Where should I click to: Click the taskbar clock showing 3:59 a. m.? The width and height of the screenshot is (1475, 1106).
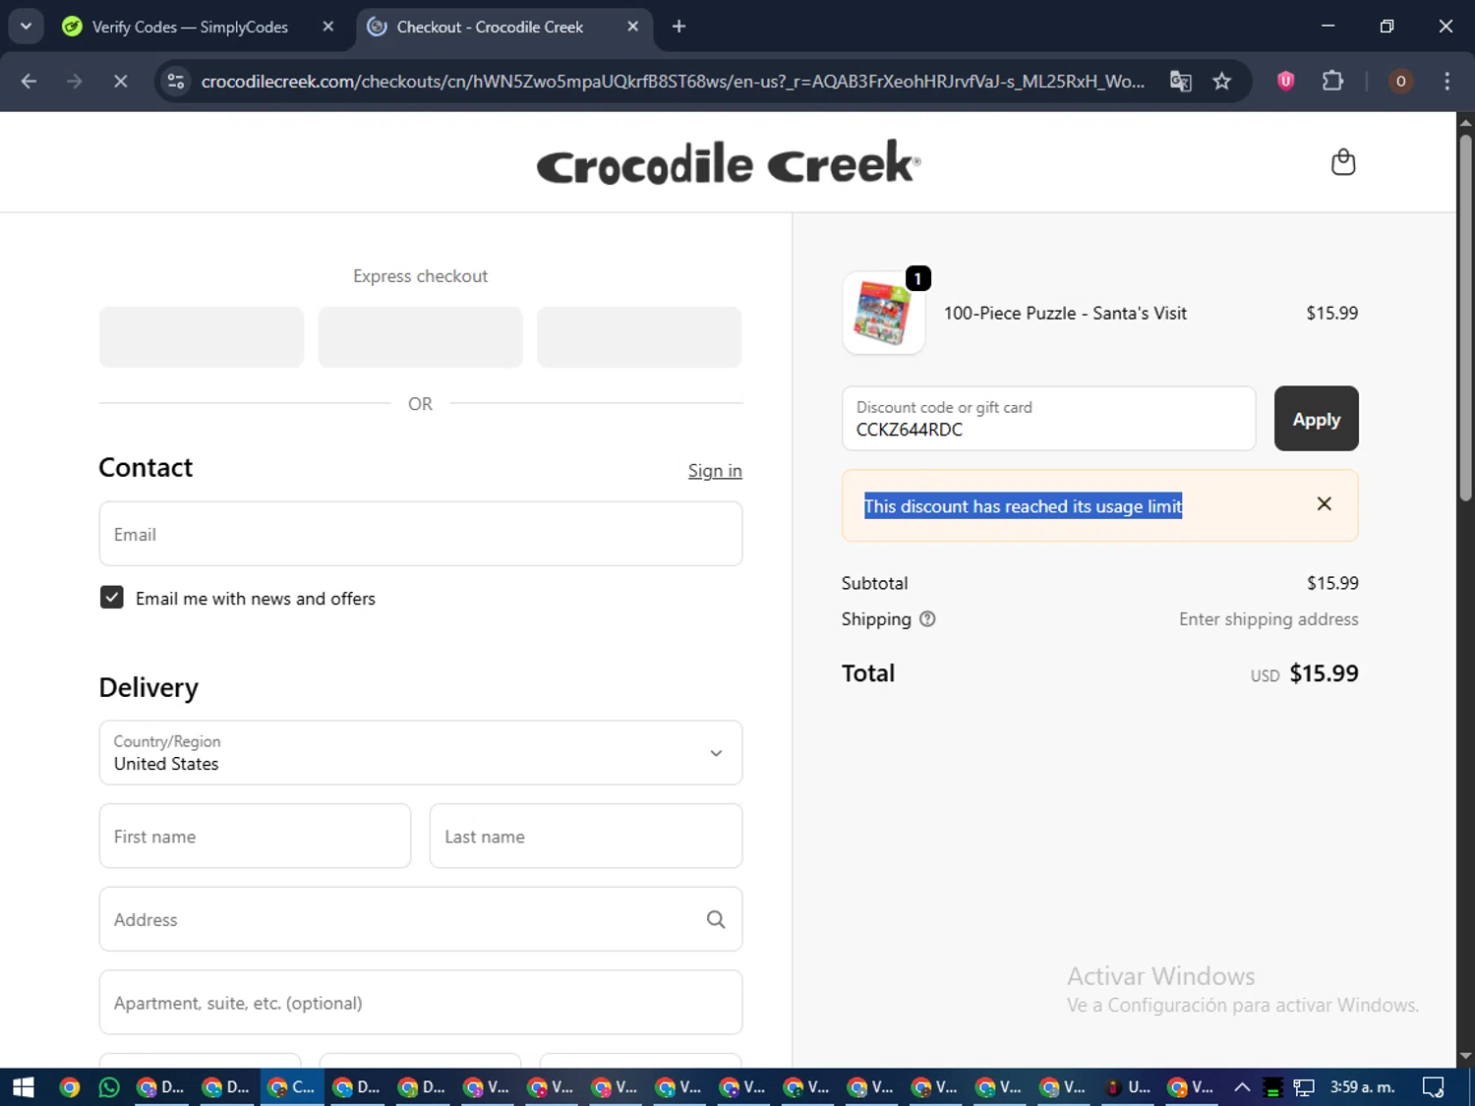click(x=1362, y=1087)
